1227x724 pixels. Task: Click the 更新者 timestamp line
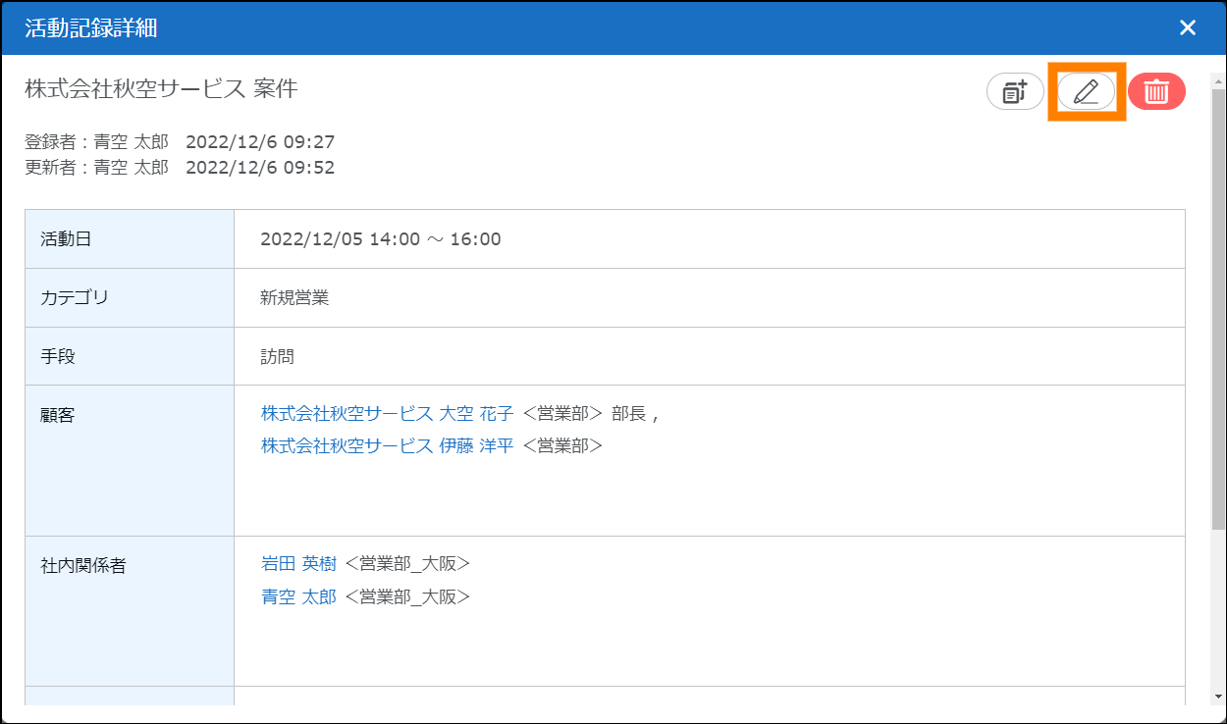tap(180, 168)
